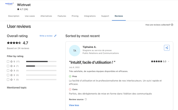Click the Mentioned topic heading

(x=17, y=88)
